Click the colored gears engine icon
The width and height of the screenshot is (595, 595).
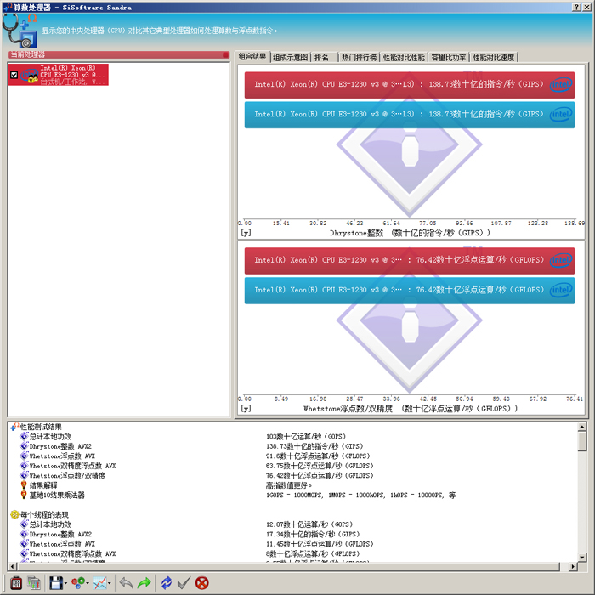coord(78,583)
